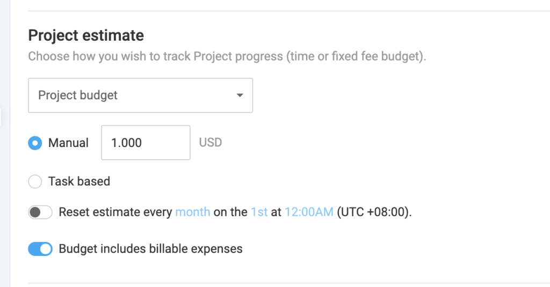Open the Project budget dropdown
Image resolution: width=550 pixels, height=287 pixels.
[x=140, y=95]
